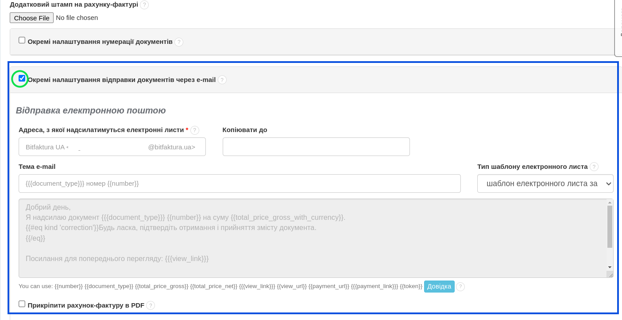Click help icon next to Довідка button
This screenshot has width=622, height=320.
click(460, 287)
